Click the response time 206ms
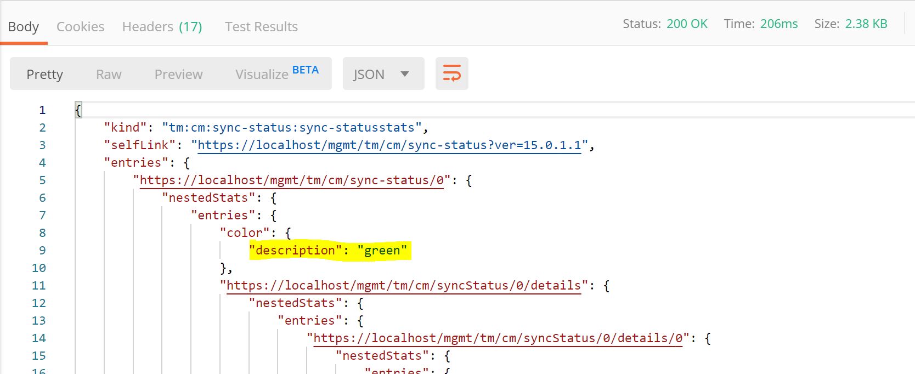The width and height of the screenshot is (915, 374). [779, 24]
